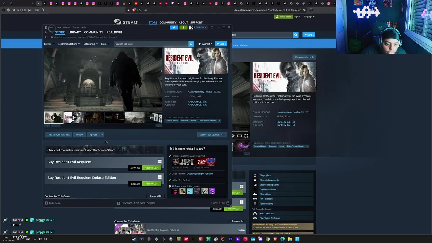432x243 pixels.
Task: Open File Explorer from the taskbar
Action: click(290, 239)
